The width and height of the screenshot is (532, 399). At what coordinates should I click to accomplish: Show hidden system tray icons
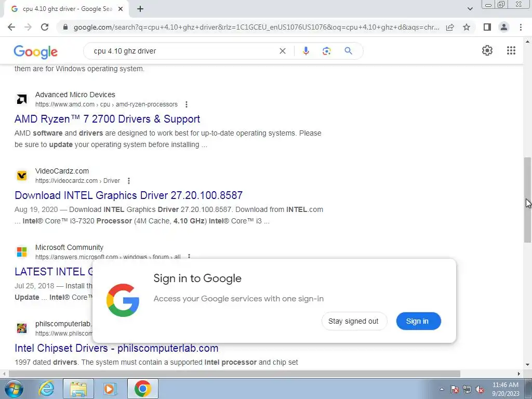coord(442,390)
